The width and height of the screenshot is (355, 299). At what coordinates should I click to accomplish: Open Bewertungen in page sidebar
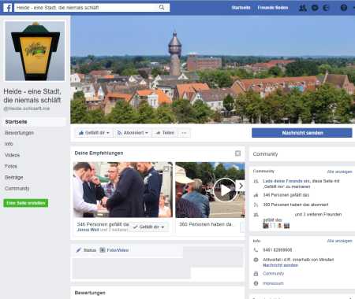[x=19, y=133]
